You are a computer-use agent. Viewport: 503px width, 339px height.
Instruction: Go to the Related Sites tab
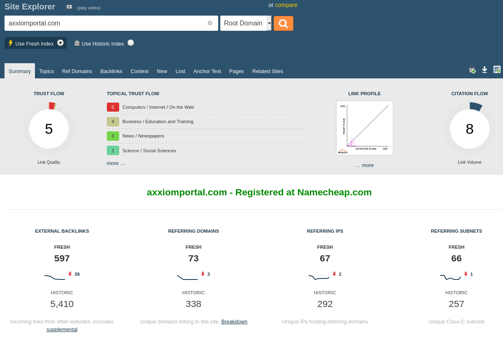pos(268,71)
